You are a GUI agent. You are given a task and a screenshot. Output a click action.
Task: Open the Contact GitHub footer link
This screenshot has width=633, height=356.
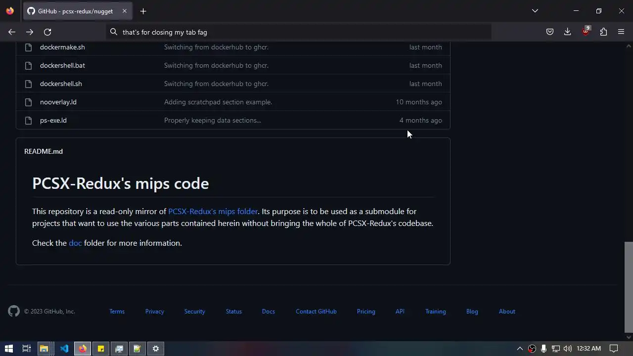point(316,311)
